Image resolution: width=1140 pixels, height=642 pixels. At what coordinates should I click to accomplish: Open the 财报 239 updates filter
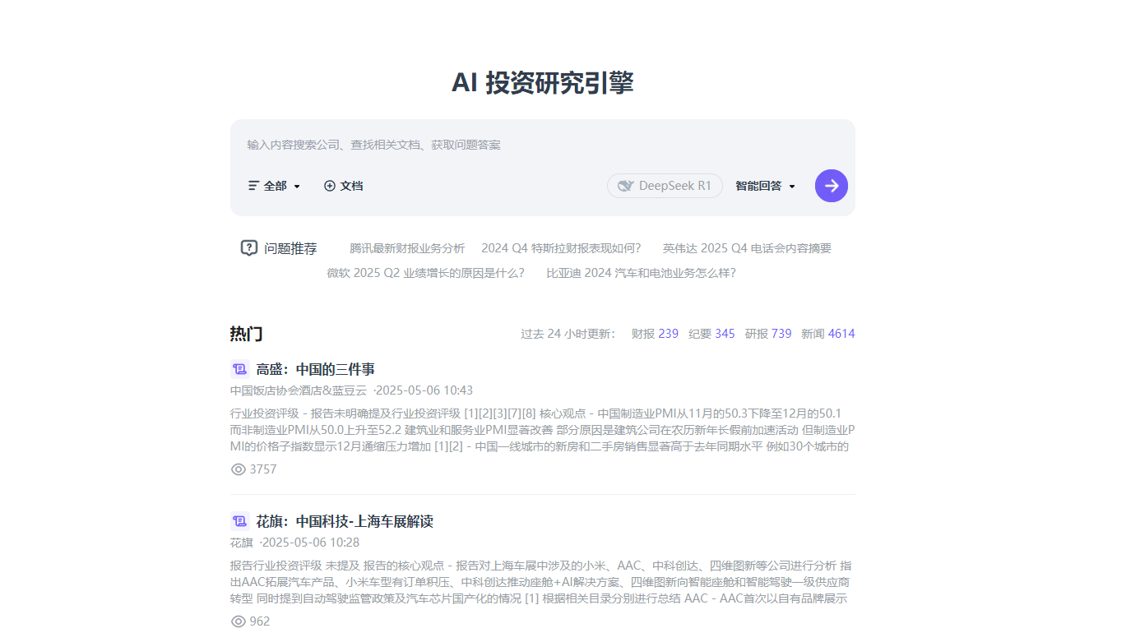click(x=655, y=334)
